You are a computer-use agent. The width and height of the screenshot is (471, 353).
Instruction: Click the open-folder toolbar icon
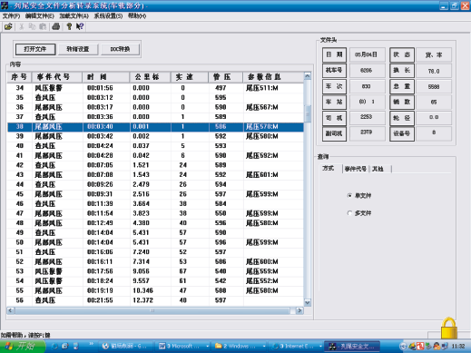point(8,26)
